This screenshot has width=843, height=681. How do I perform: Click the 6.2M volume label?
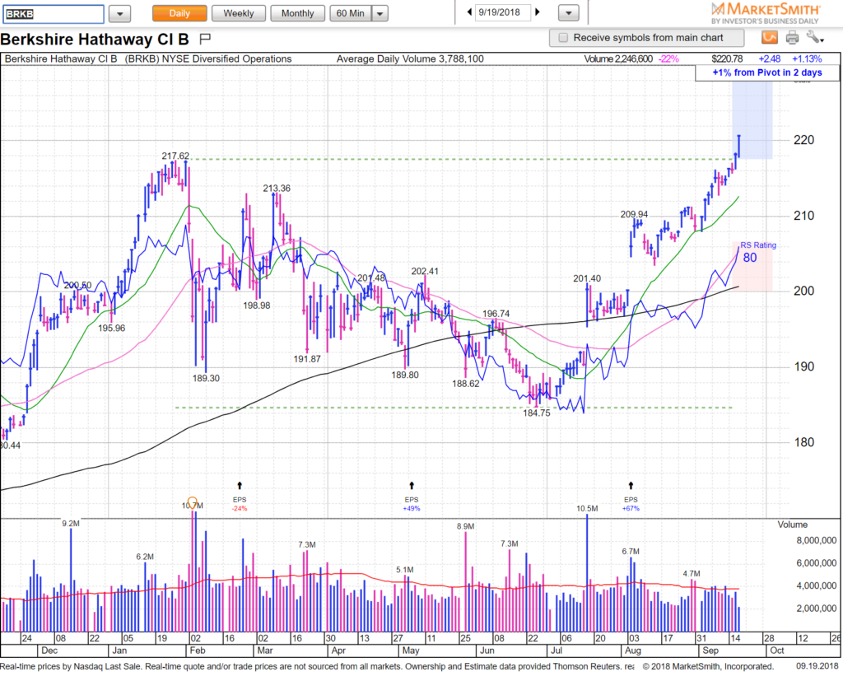pyautogui.click(x=145, y=557)
